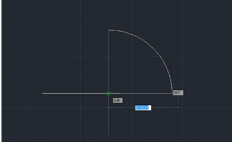
Task: Click the bottom endpoint of the vertical line
Action: coord(108,135)
